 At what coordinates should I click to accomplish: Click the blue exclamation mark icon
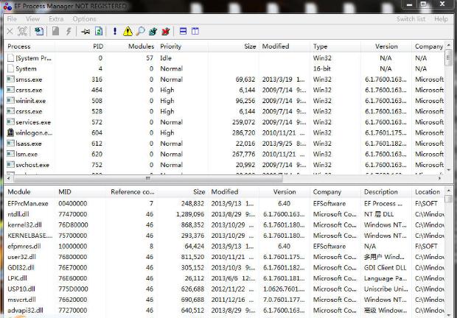pyautogui.click(x=115, y=32)
